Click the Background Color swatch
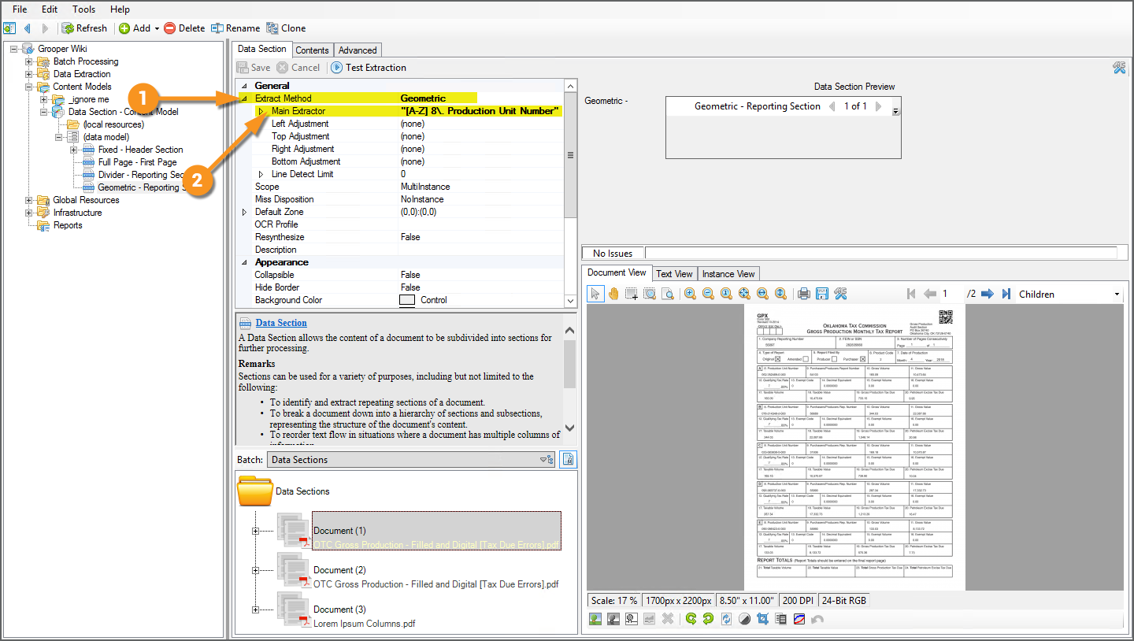1134x641 pixels. [407, 300]
